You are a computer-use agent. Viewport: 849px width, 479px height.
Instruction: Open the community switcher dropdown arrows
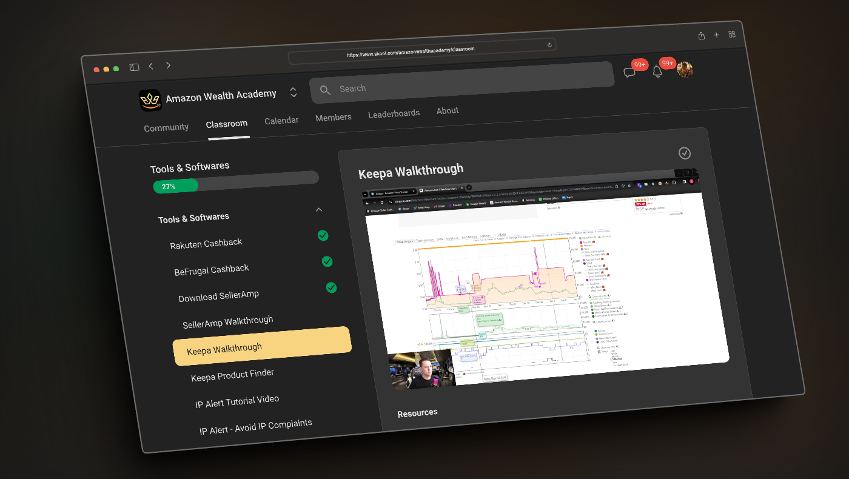(294, 92)
